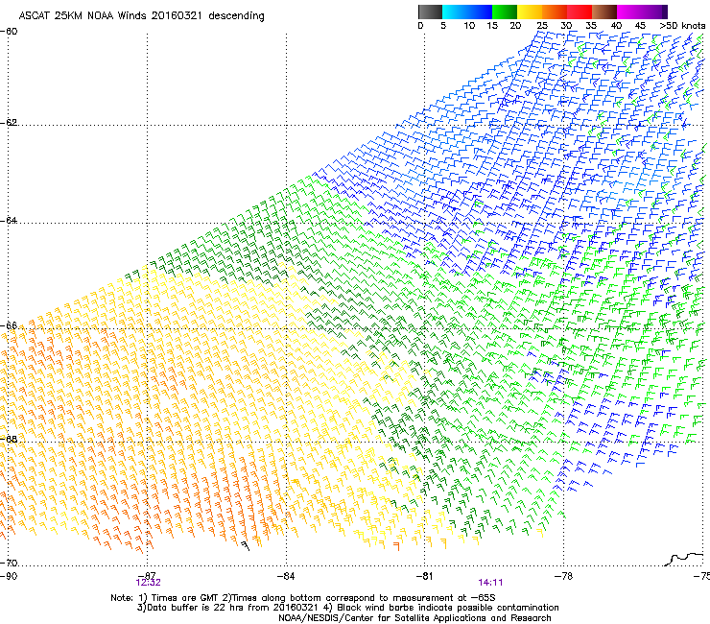Click the lone orange barb near -82 bottom
Screen dimensions: 710x624
click(396, 546)
